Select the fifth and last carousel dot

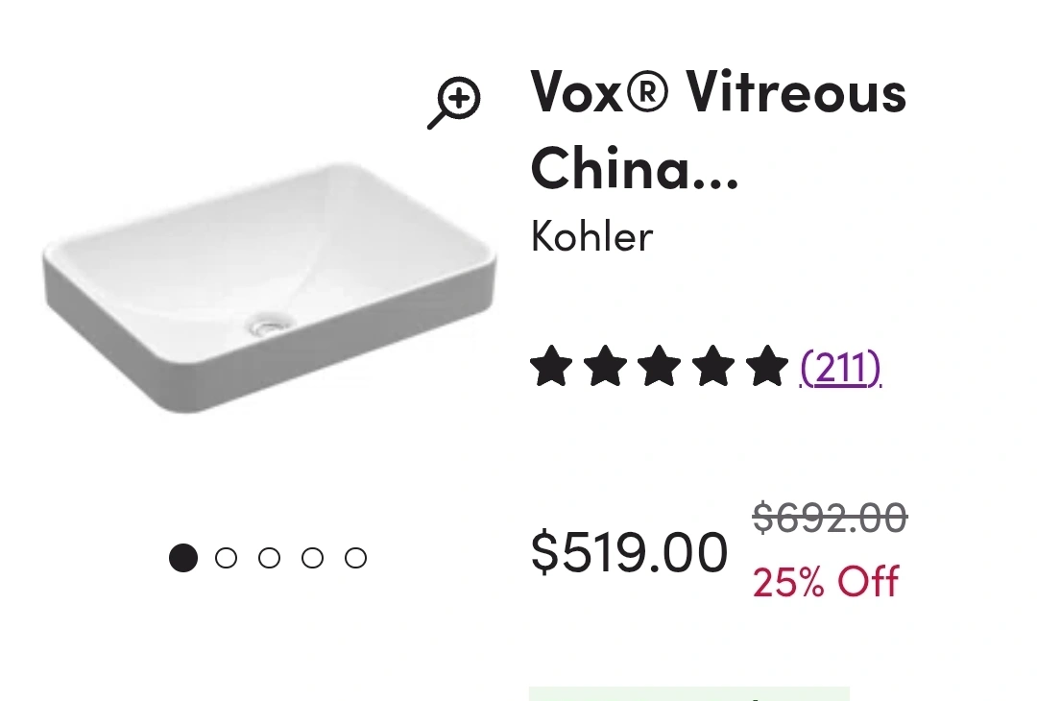pos(356,558)
